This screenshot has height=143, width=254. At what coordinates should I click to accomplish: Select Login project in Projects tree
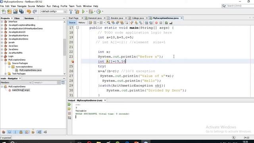[x=11, y=56]
